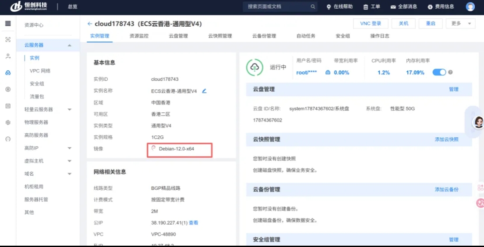Click pink grid-plus icon on right edge
The width and height of the screenshot is (484, 247).
pyautogui.click(x=480, y=188)
